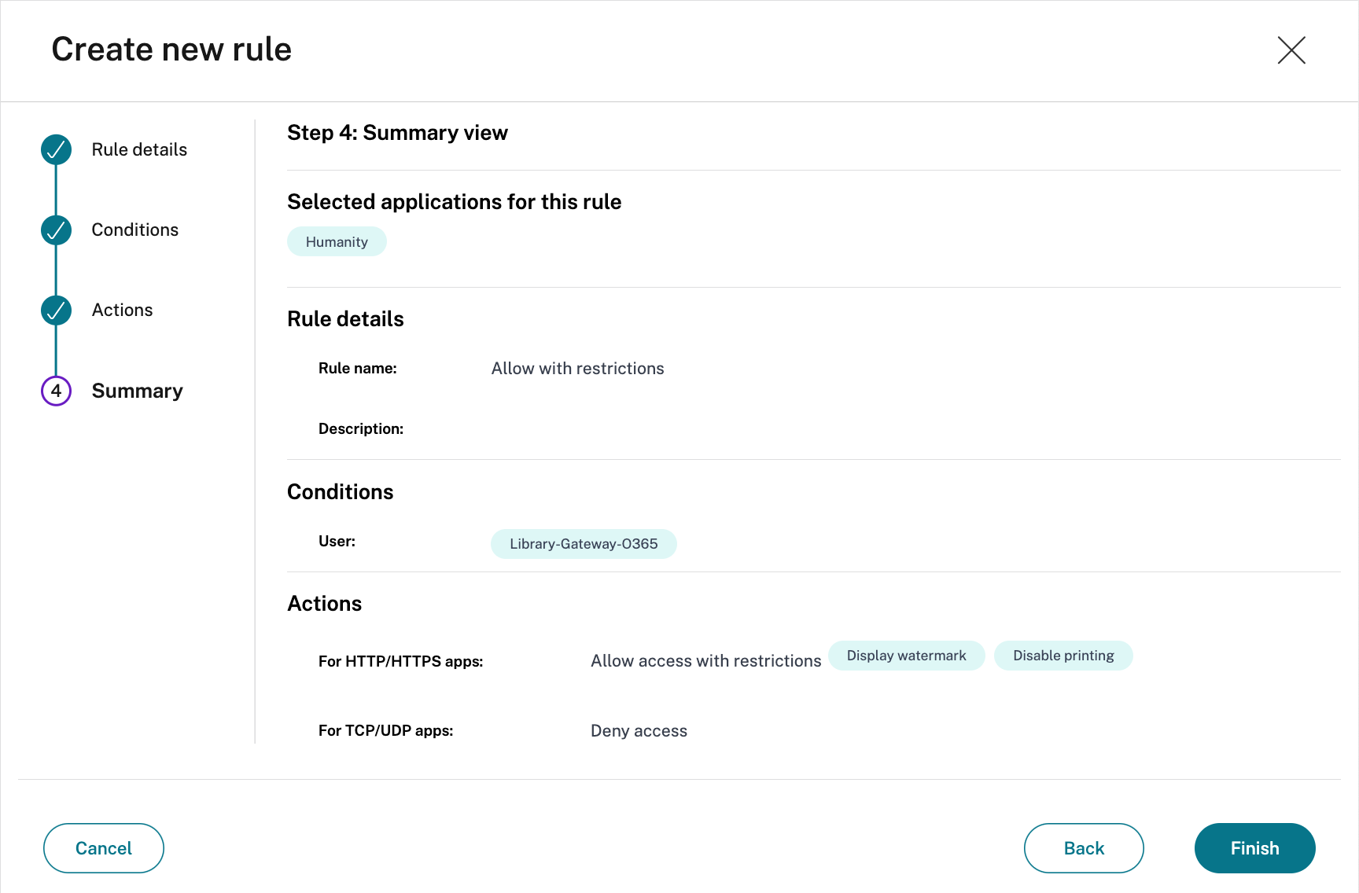1359x893 pixels.
Task: Click the Library-Gateway-O365 user chip
Action: 584,544
